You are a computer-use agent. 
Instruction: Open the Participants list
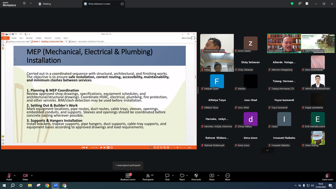[148, 177]
